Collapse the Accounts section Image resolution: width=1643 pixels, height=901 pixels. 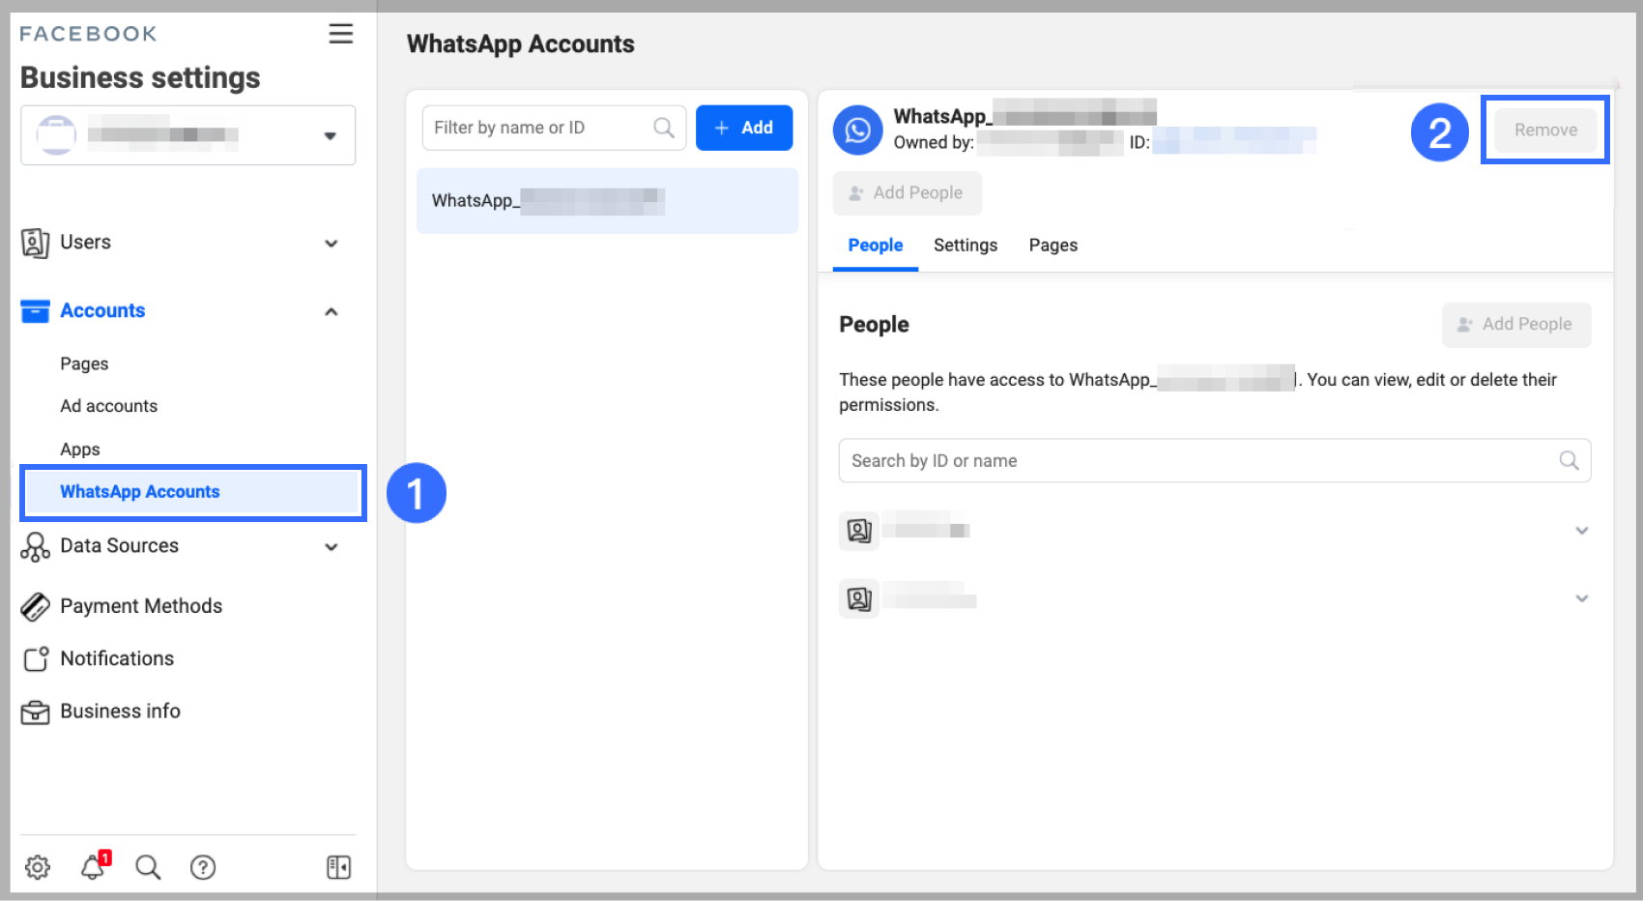tap(331, 311)
